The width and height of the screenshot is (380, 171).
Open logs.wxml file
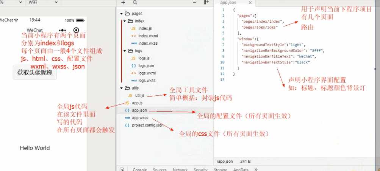(x=147, y=73)
